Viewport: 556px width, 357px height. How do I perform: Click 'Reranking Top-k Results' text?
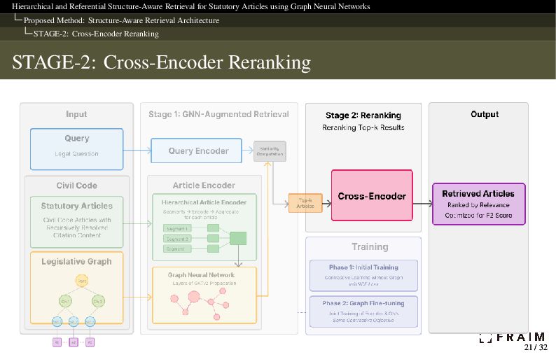363,127
